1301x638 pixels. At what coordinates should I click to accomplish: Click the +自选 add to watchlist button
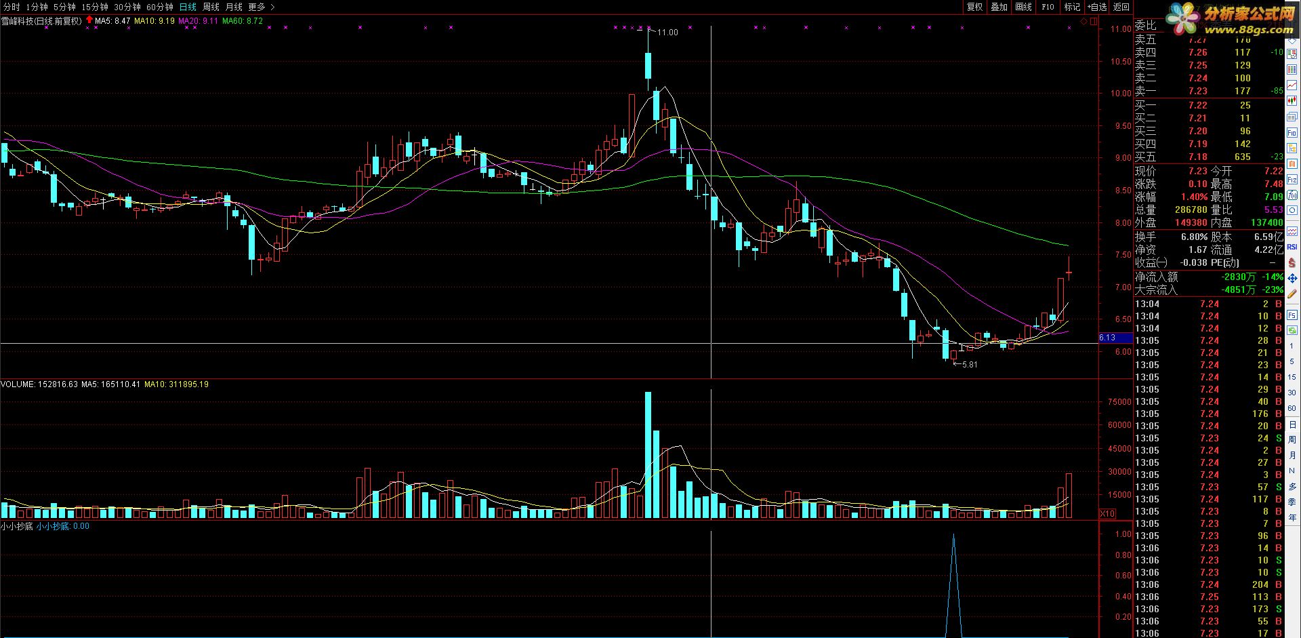[x=1097, y=7]
